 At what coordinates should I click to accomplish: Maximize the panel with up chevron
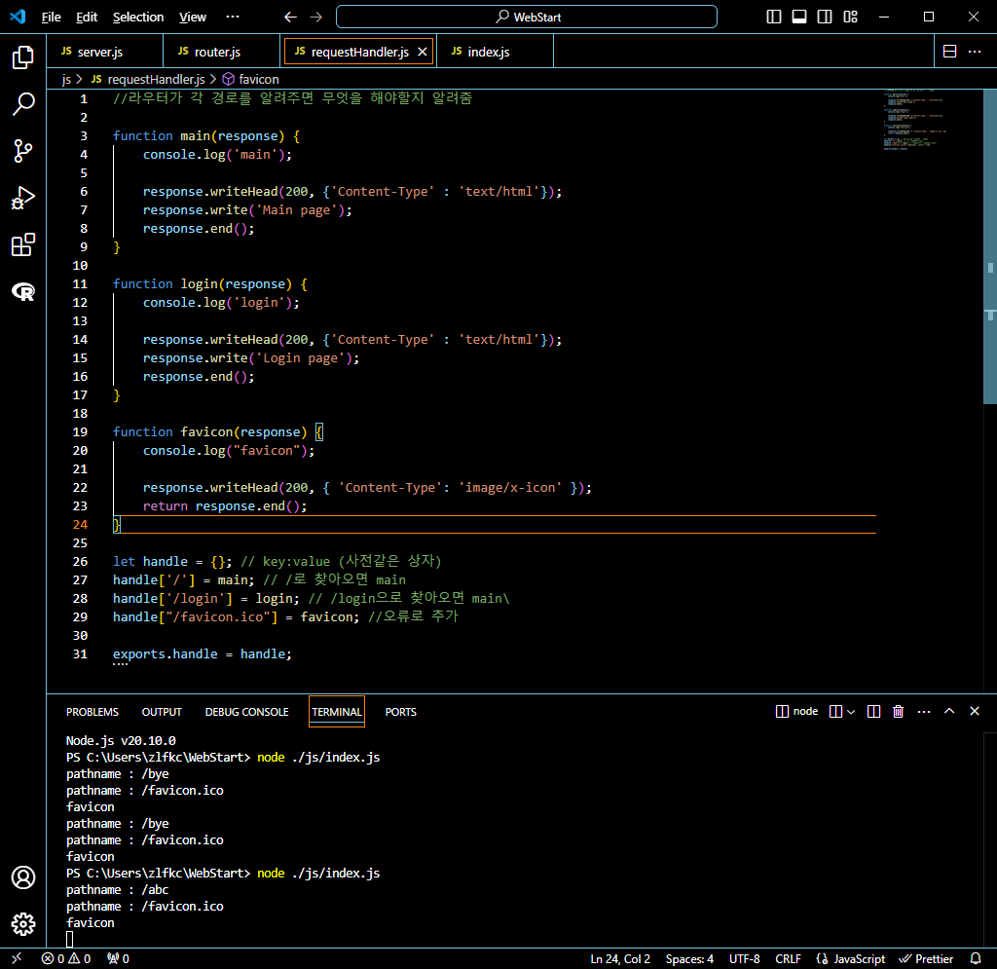click(x=948, y=712)
